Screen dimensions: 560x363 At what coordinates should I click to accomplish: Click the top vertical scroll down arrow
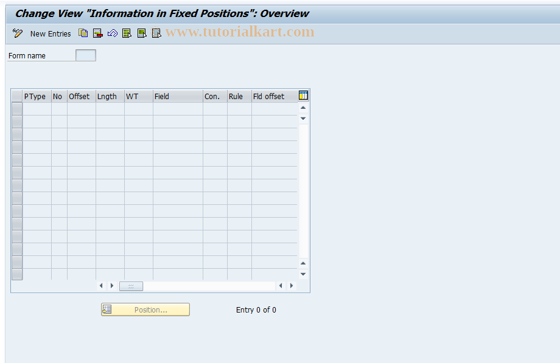(303, 119)
